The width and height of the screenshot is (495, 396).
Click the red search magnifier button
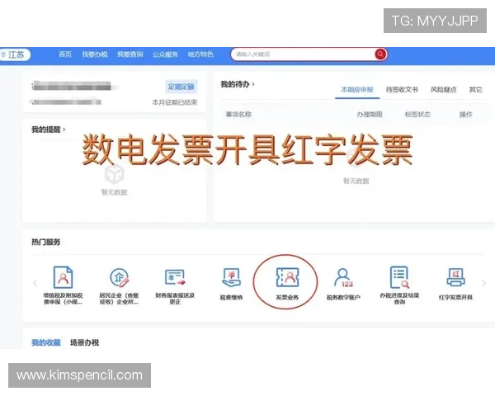pyautogui.click(x=380, y=54)
